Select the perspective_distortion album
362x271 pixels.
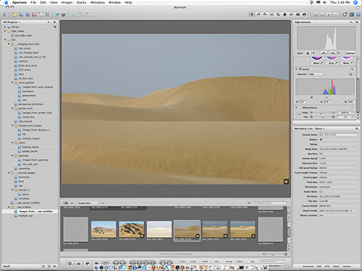(31, 104)
